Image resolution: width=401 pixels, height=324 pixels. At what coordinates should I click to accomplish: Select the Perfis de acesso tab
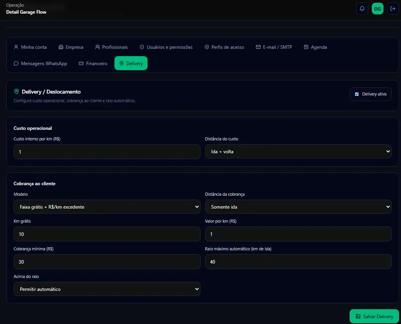(224, 47)
